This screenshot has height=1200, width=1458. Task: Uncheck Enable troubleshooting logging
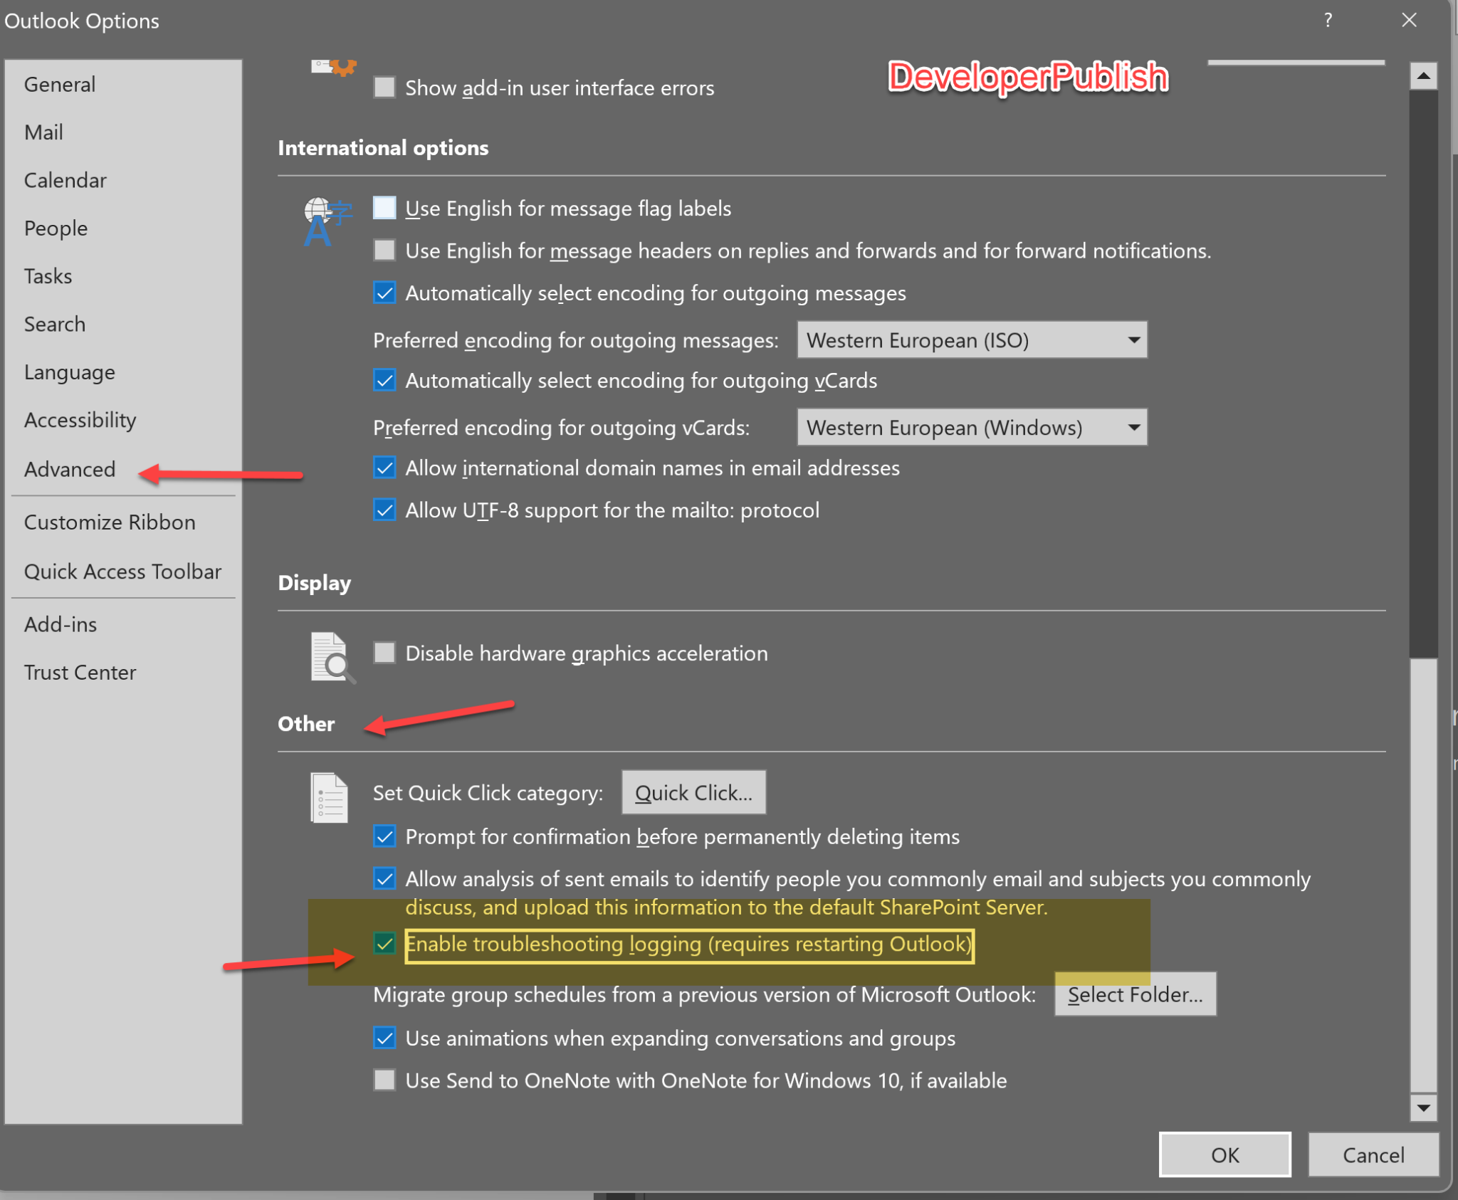coord(384,944)
